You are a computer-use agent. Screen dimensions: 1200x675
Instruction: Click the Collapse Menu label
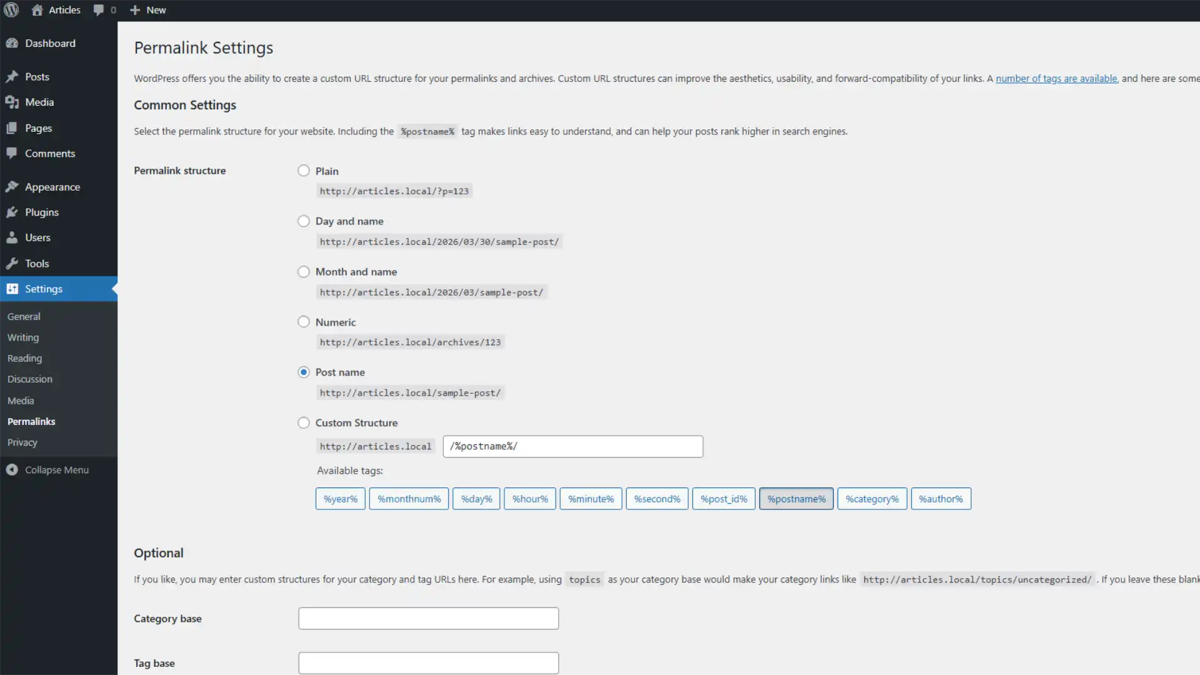click(57, 470)
